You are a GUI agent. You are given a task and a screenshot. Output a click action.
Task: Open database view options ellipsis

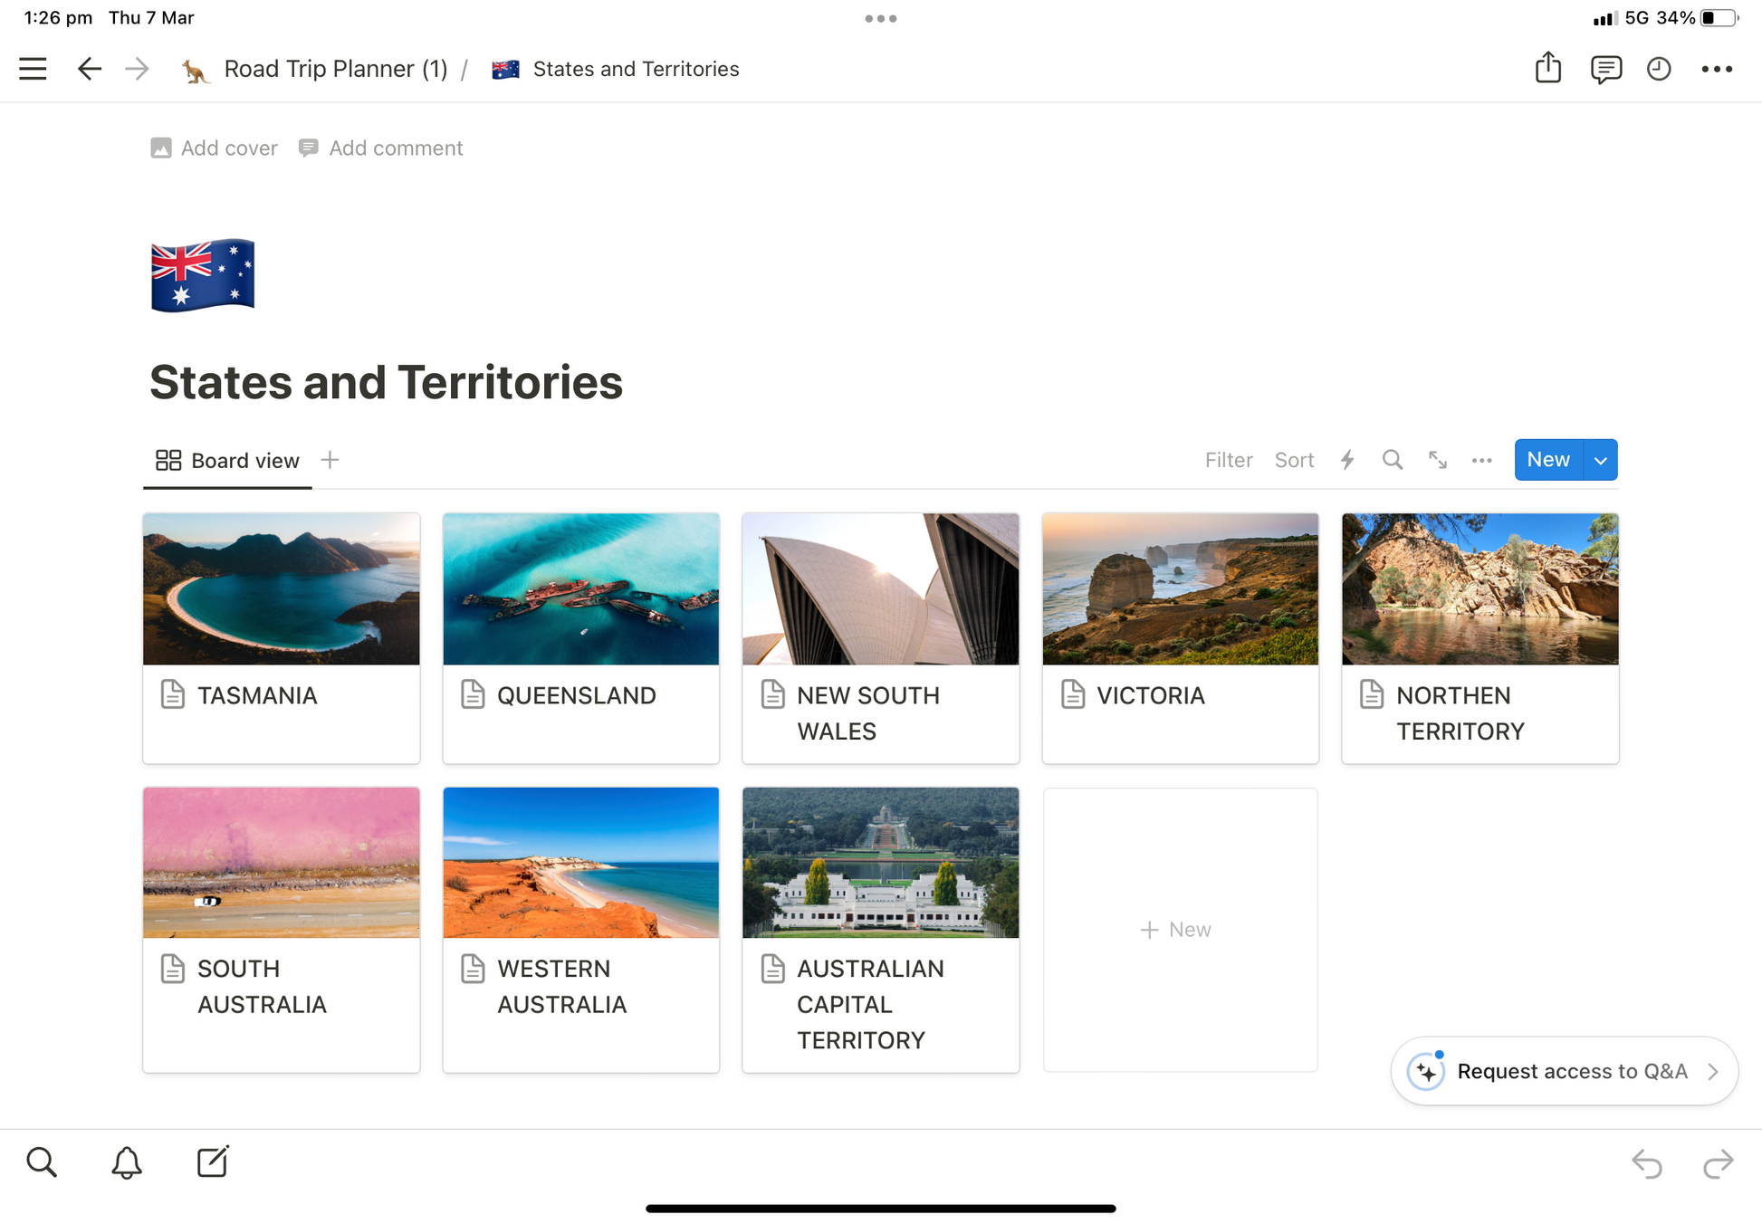pos(1481,460)
